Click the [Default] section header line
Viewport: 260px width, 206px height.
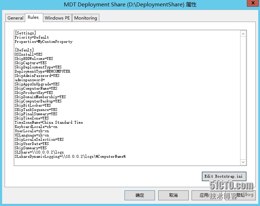tap(24, 50)
